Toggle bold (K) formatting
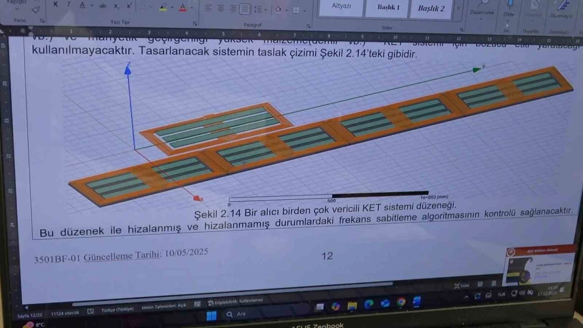 tap(56, 5)
